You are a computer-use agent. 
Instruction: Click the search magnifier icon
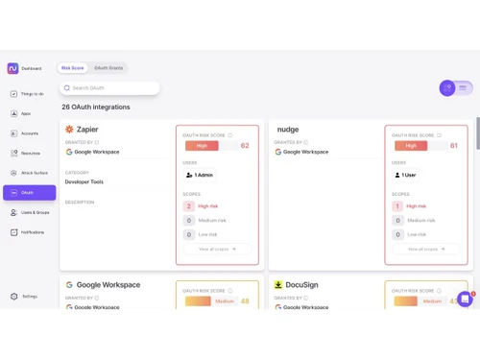click(67, 88)
